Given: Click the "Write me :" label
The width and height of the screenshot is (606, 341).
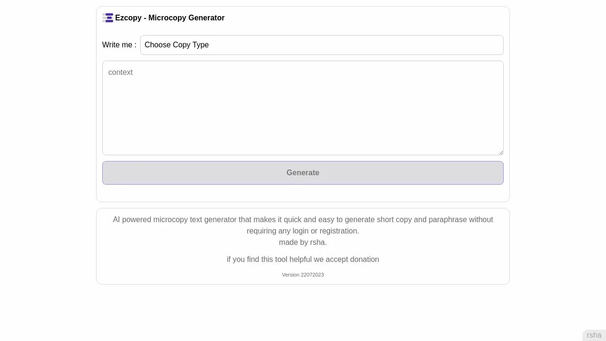Looking at the screenshot, I should coord(119,45).
